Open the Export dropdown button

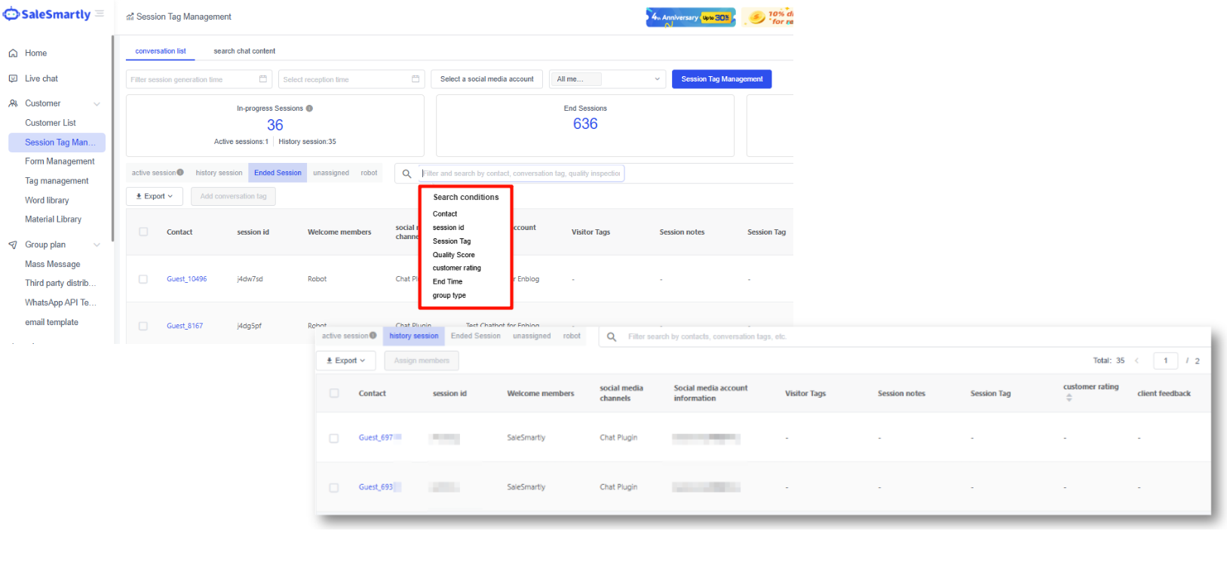tap(155, 196)
